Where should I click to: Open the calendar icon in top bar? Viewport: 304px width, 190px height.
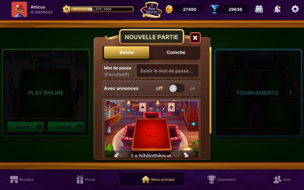click(259, 9)
